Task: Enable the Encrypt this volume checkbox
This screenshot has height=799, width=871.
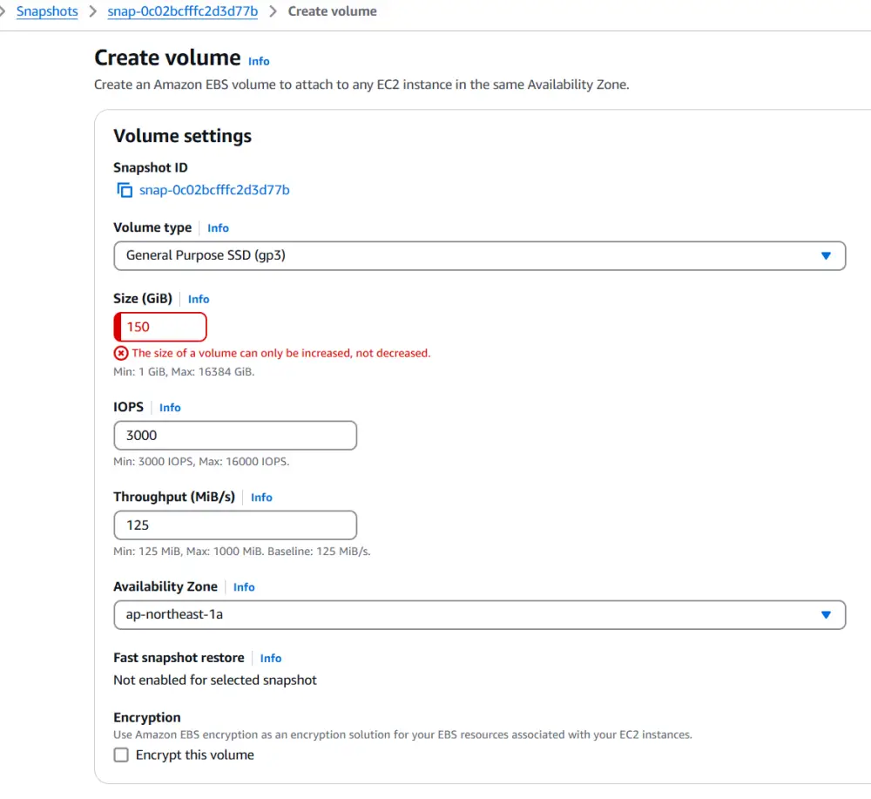Action: pyautogui.click(x=122, y=755)
